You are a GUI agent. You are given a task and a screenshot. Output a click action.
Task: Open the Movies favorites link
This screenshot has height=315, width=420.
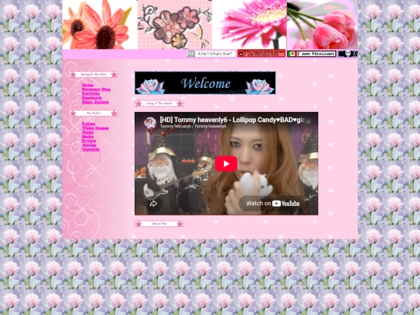point(89,145)
